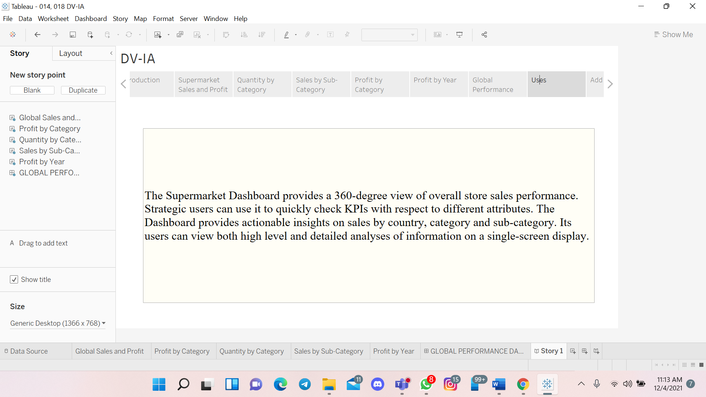Switch to the Layout tab
The height and width of the screenshot is (397, 706).
pyautogui.click(x=71, y=53)
